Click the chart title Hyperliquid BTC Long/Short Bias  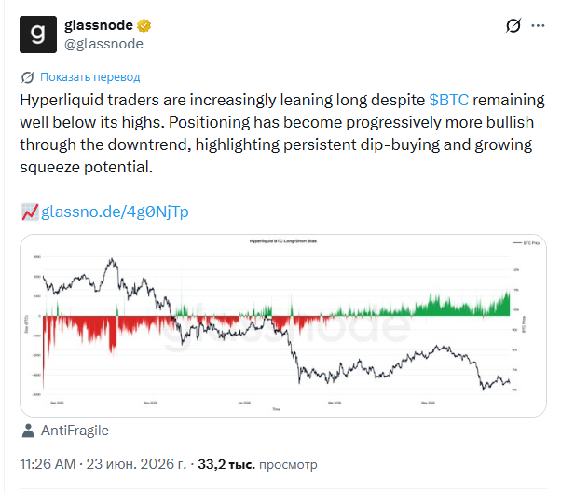pyautogui.click(x=283, y=241)
